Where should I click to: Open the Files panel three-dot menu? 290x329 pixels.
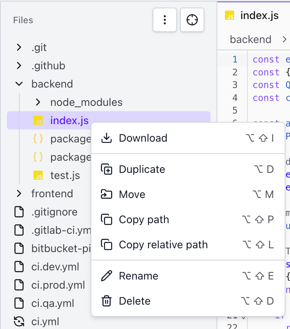pyautogui.click(x=164, y=20)
